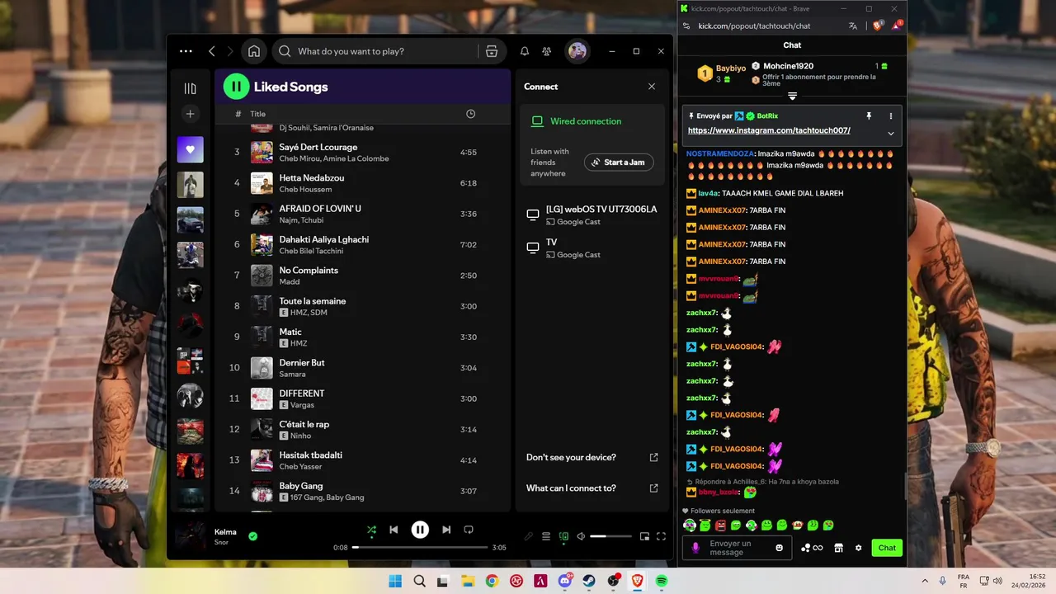Open Spotify from Windows taskbar
1056x594 pixels.
click(662, 581)
